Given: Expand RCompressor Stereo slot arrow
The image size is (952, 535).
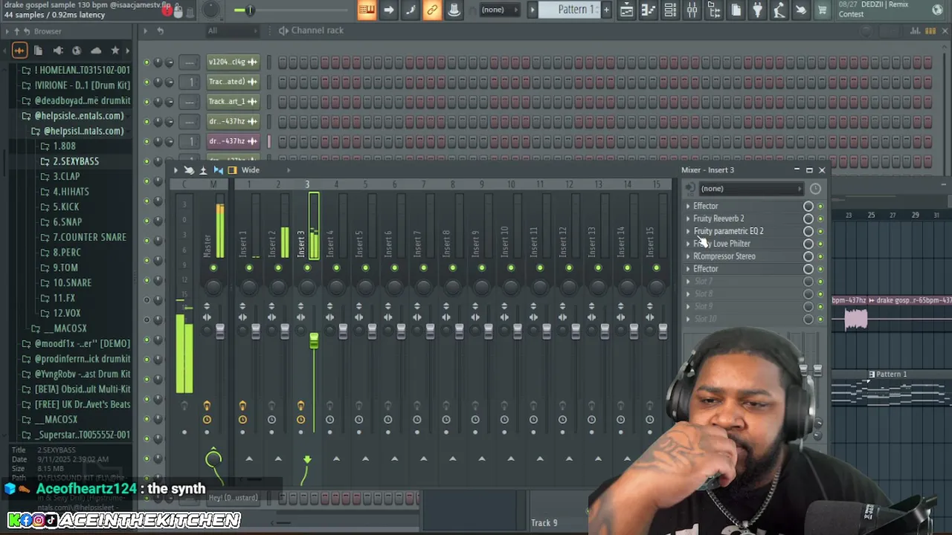Looking at the screenshot, I should pos(688,257).
